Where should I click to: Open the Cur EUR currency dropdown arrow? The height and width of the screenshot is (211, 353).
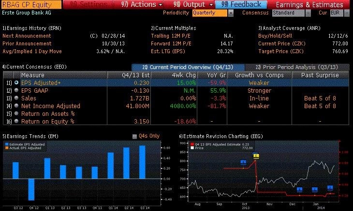[x=347, y=13]
